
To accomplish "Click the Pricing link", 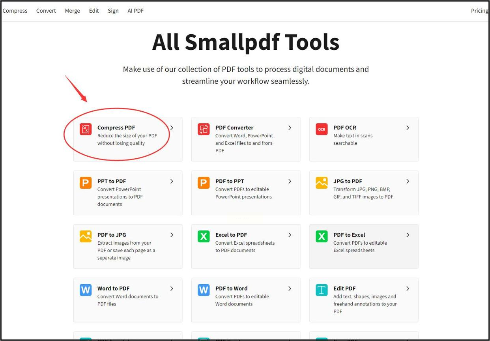I will coord(479,11).
